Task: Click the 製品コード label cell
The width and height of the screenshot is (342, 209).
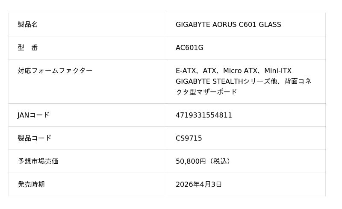Action: click(x=34, y=138)
